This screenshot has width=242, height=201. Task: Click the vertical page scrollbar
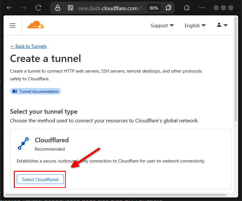click(x=236, y=69)
